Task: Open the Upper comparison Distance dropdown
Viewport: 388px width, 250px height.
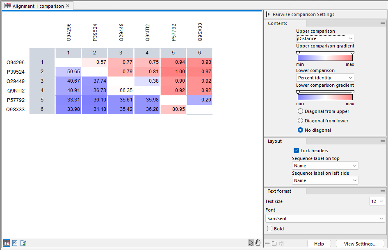Action: click(x=325, y=38)
